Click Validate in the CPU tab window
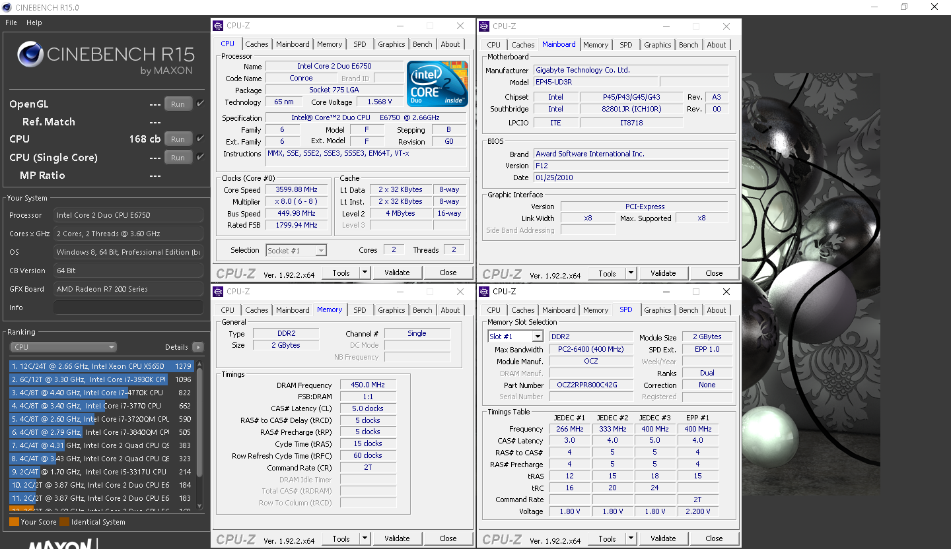The image size is (951, 549). point(397,273)
